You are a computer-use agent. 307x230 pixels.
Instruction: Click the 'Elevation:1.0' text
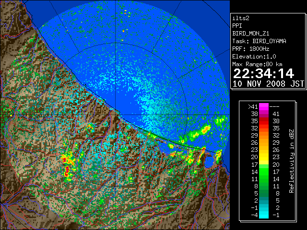(x=254, y=57)
